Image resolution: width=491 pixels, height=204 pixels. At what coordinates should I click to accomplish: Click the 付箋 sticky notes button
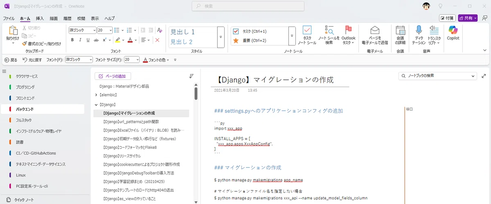[x=447, y=18]
